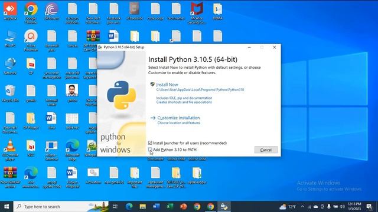Choose Customize installation option
The width and height of the screenshot is (378, 212).
coord(178,118)
